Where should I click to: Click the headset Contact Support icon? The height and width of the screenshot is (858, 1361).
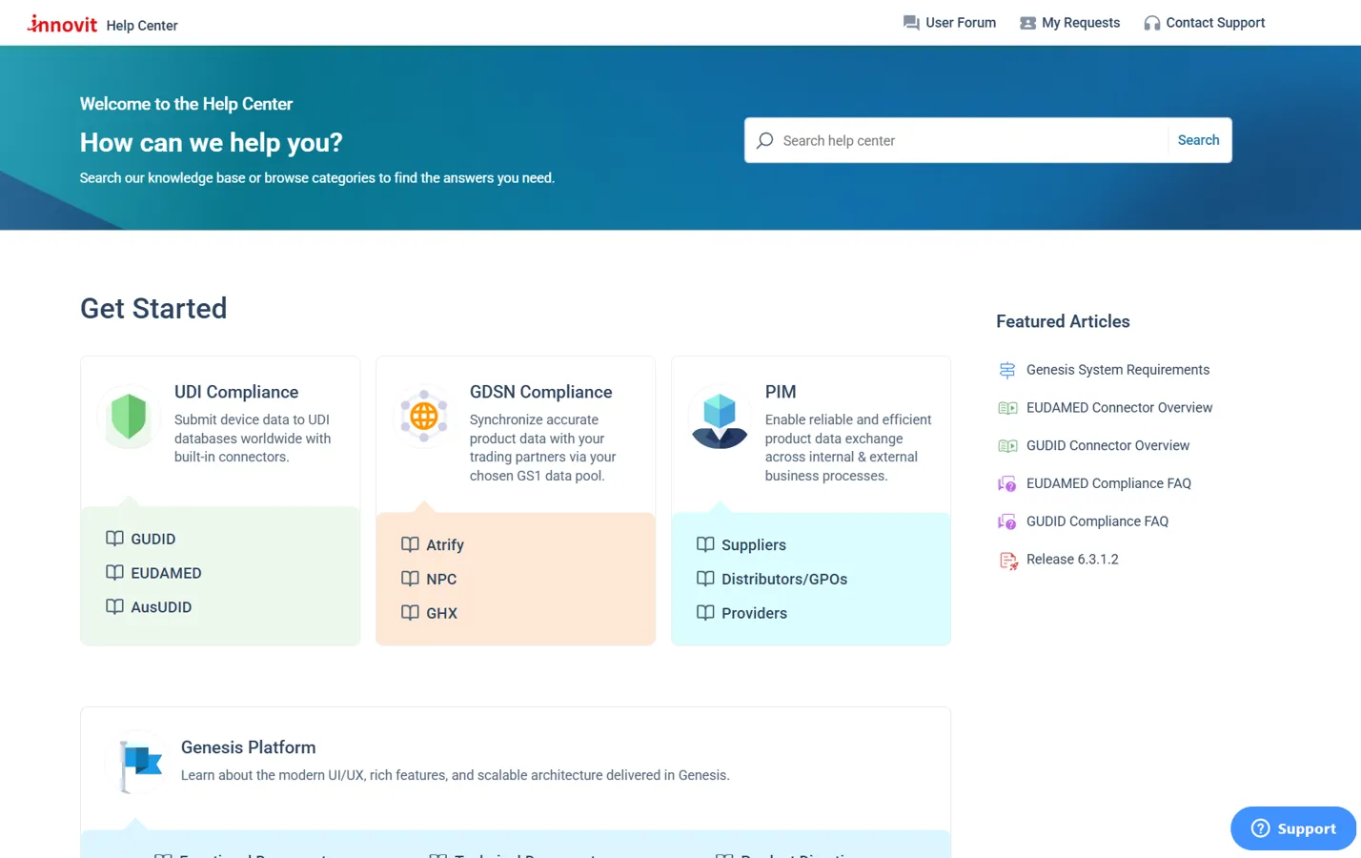(x=1151, y=23)
